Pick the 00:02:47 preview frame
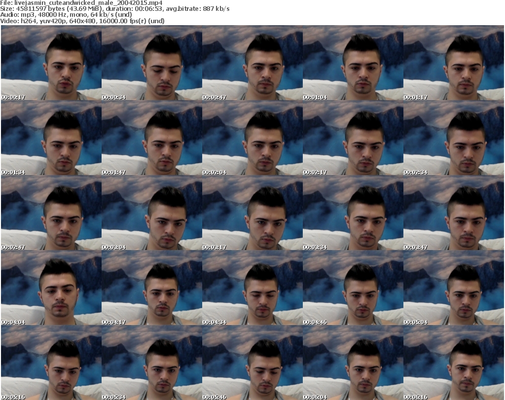This screenshot has width=505, height=400. (x=51, y=213)
